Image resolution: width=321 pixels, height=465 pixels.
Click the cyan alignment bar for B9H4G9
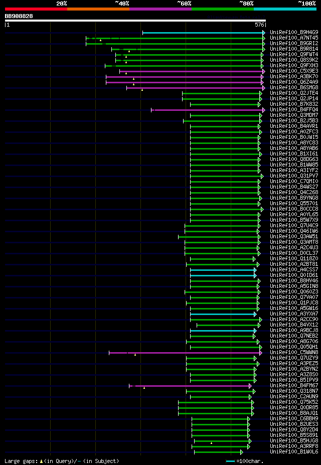click(x=203, y=33)
